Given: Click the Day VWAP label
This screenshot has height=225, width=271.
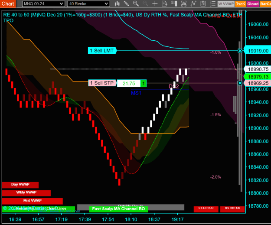Looking at the screenshot, I should [20, 185].
